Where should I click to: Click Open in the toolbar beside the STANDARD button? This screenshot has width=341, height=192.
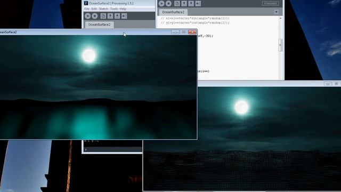[x=184, y=4]
